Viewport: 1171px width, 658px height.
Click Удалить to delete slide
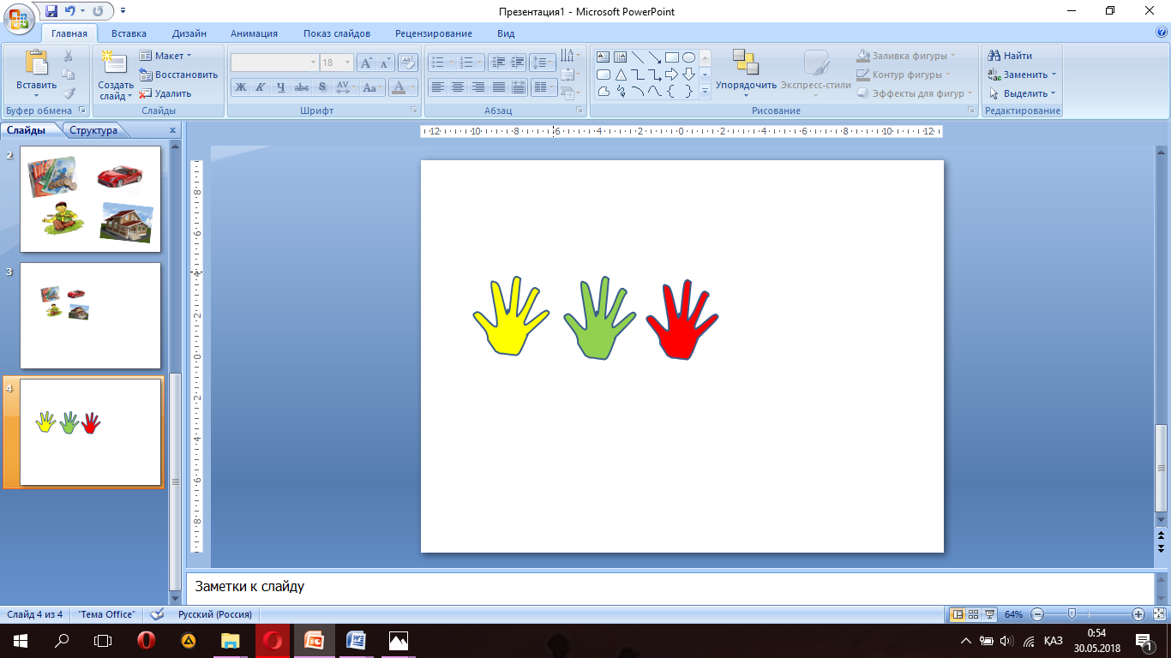pyautogui.click(x=165, y=93)
